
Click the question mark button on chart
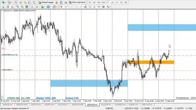click(x=3, y=98)
